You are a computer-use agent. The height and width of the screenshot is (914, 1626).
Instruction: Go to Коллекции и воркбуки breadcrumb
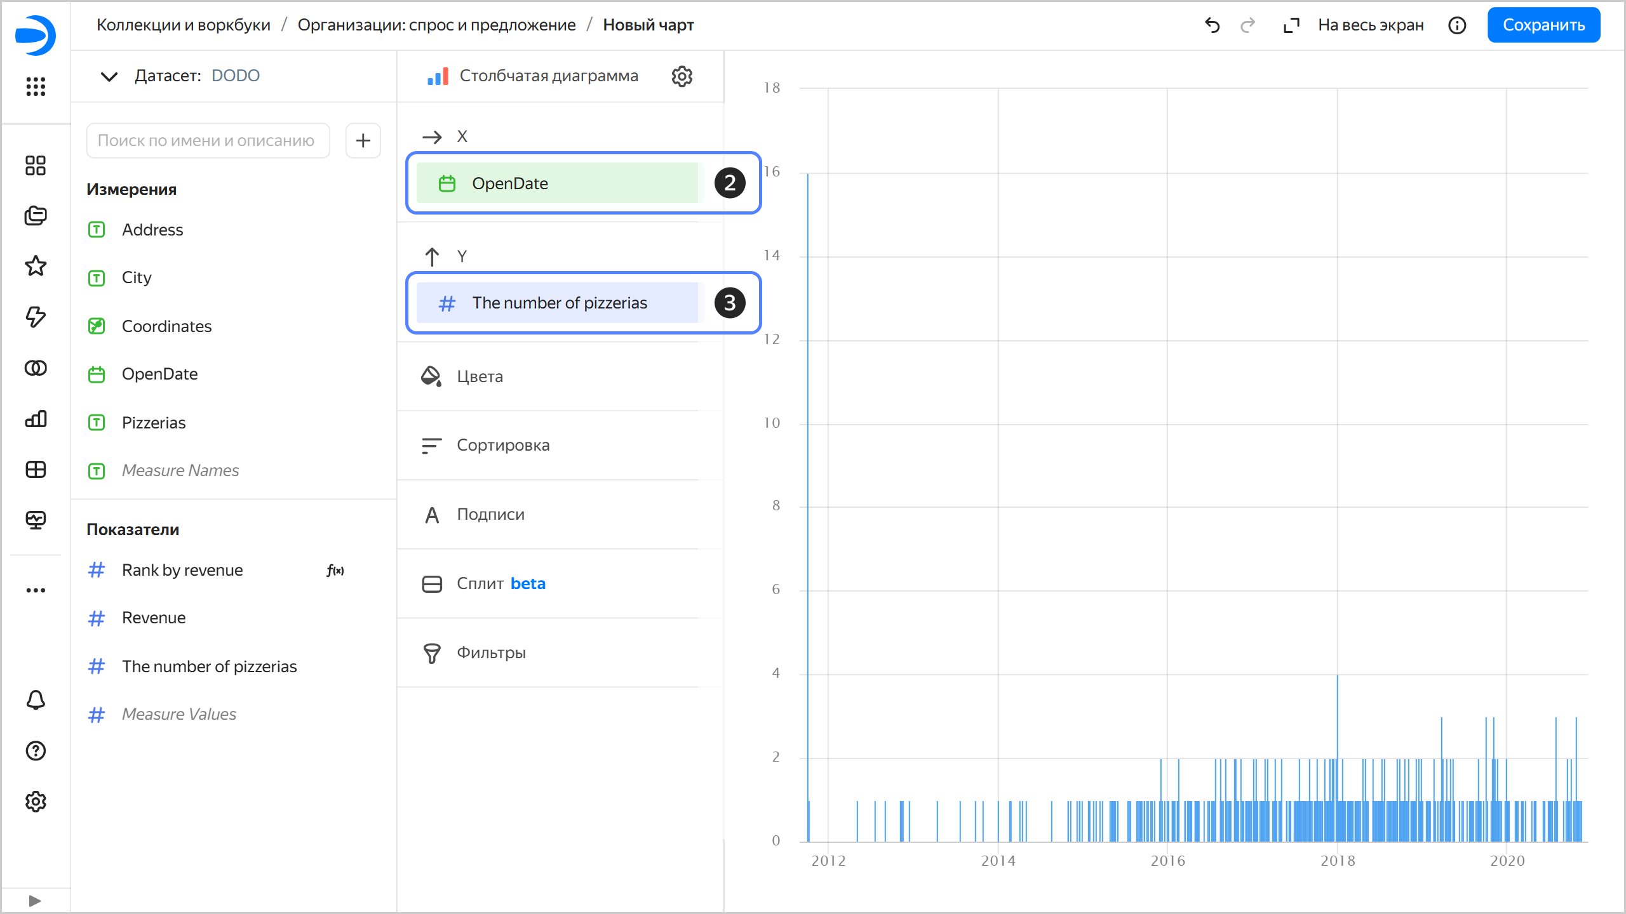tap(183, 25)
